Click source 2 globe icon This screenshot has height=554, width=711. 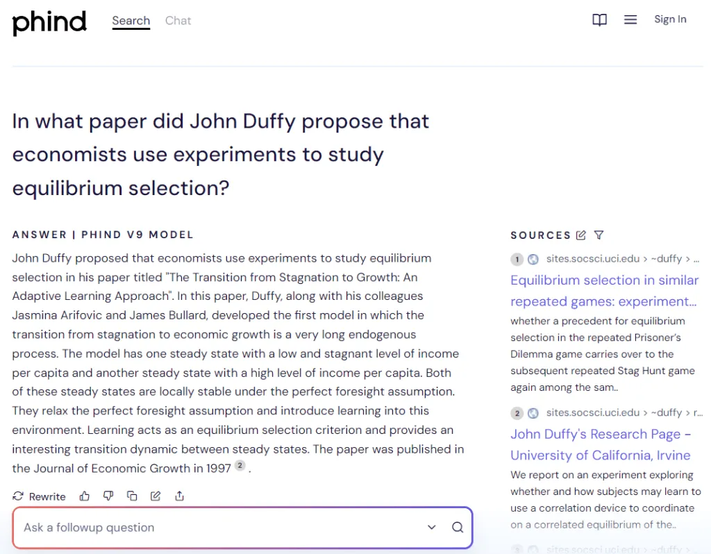click(x=533, y=413)
